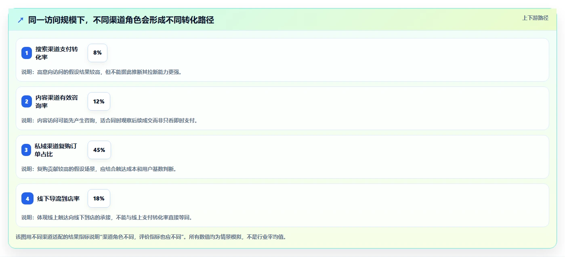Screen dimensions: 565x257
Task: Click the number 4 badge for 线下导流
Action: coord(27,198)
